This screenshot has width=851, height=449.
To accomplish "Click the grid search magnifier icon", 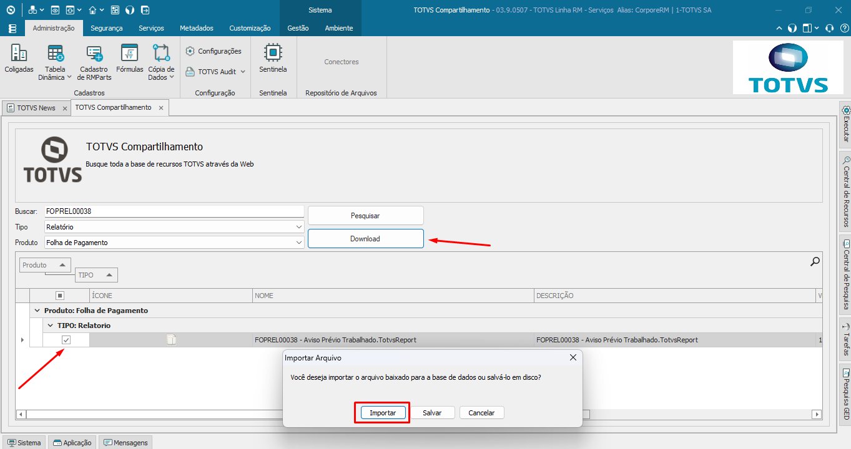I will (x=815, y=262).
